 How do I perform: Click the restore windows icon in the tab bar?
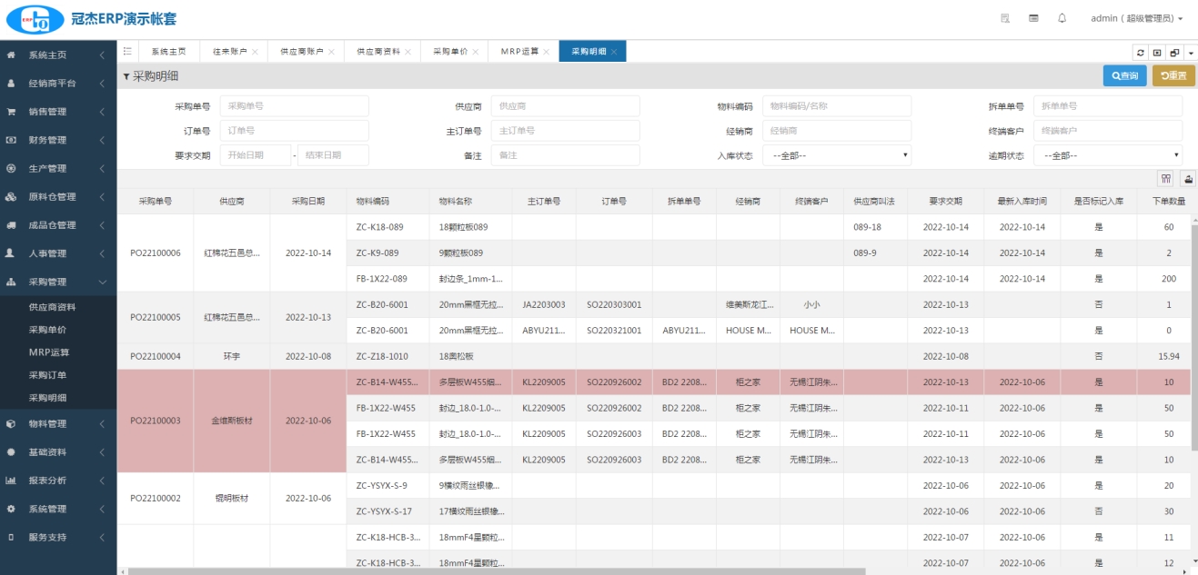(x=1174, y=53)
